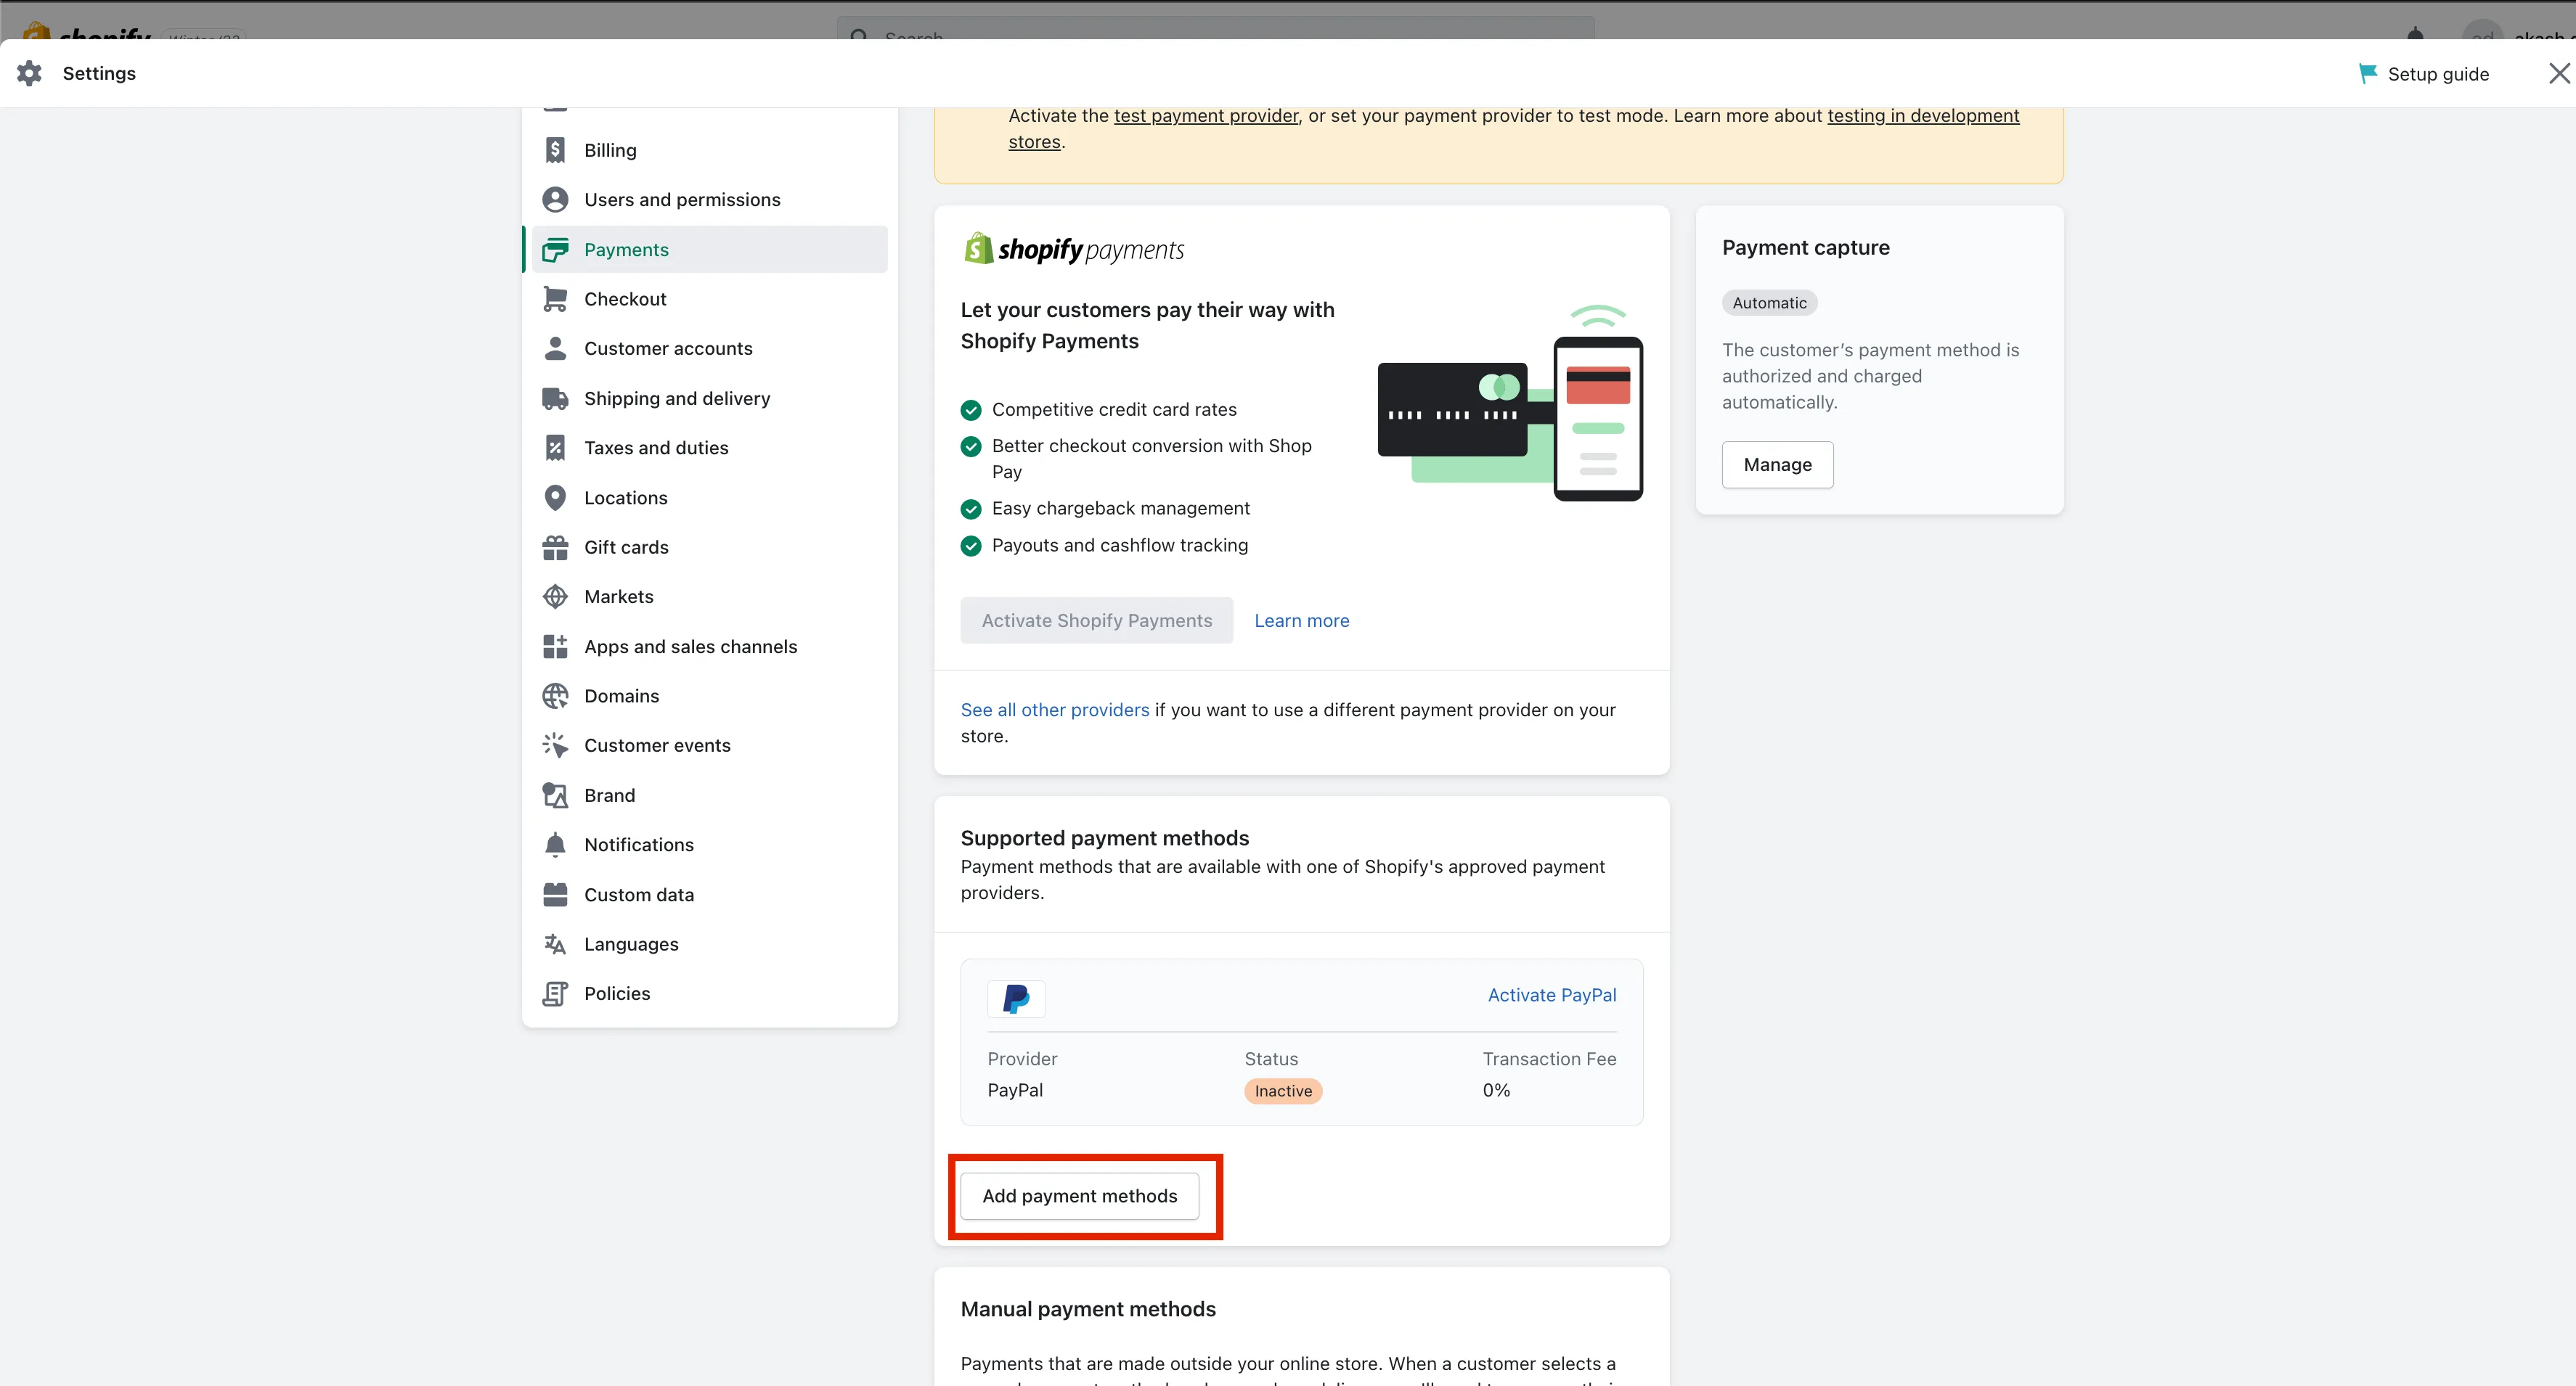The width and height of the screenshot is (2576, 1386).
Task: Click the Shopify Payments logo
Action: point(1073,249)
